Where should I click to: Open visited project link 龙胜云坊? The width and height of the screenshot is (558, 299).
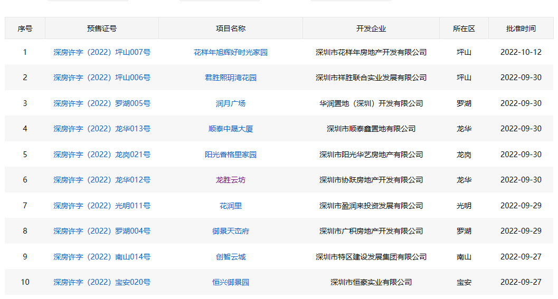[x=231, y=180]
